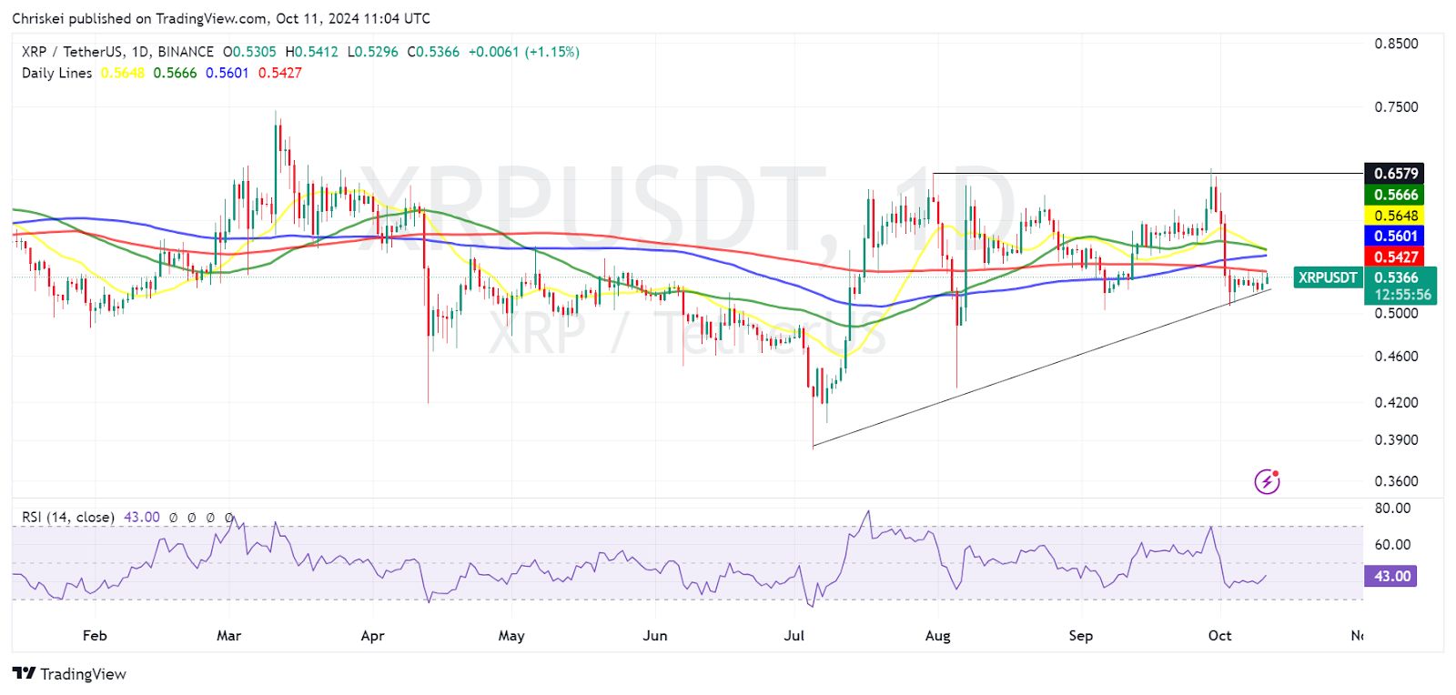The image size is (1456, 695).
Task: Click the L0.5296 low value
Action: pos(372,52)
